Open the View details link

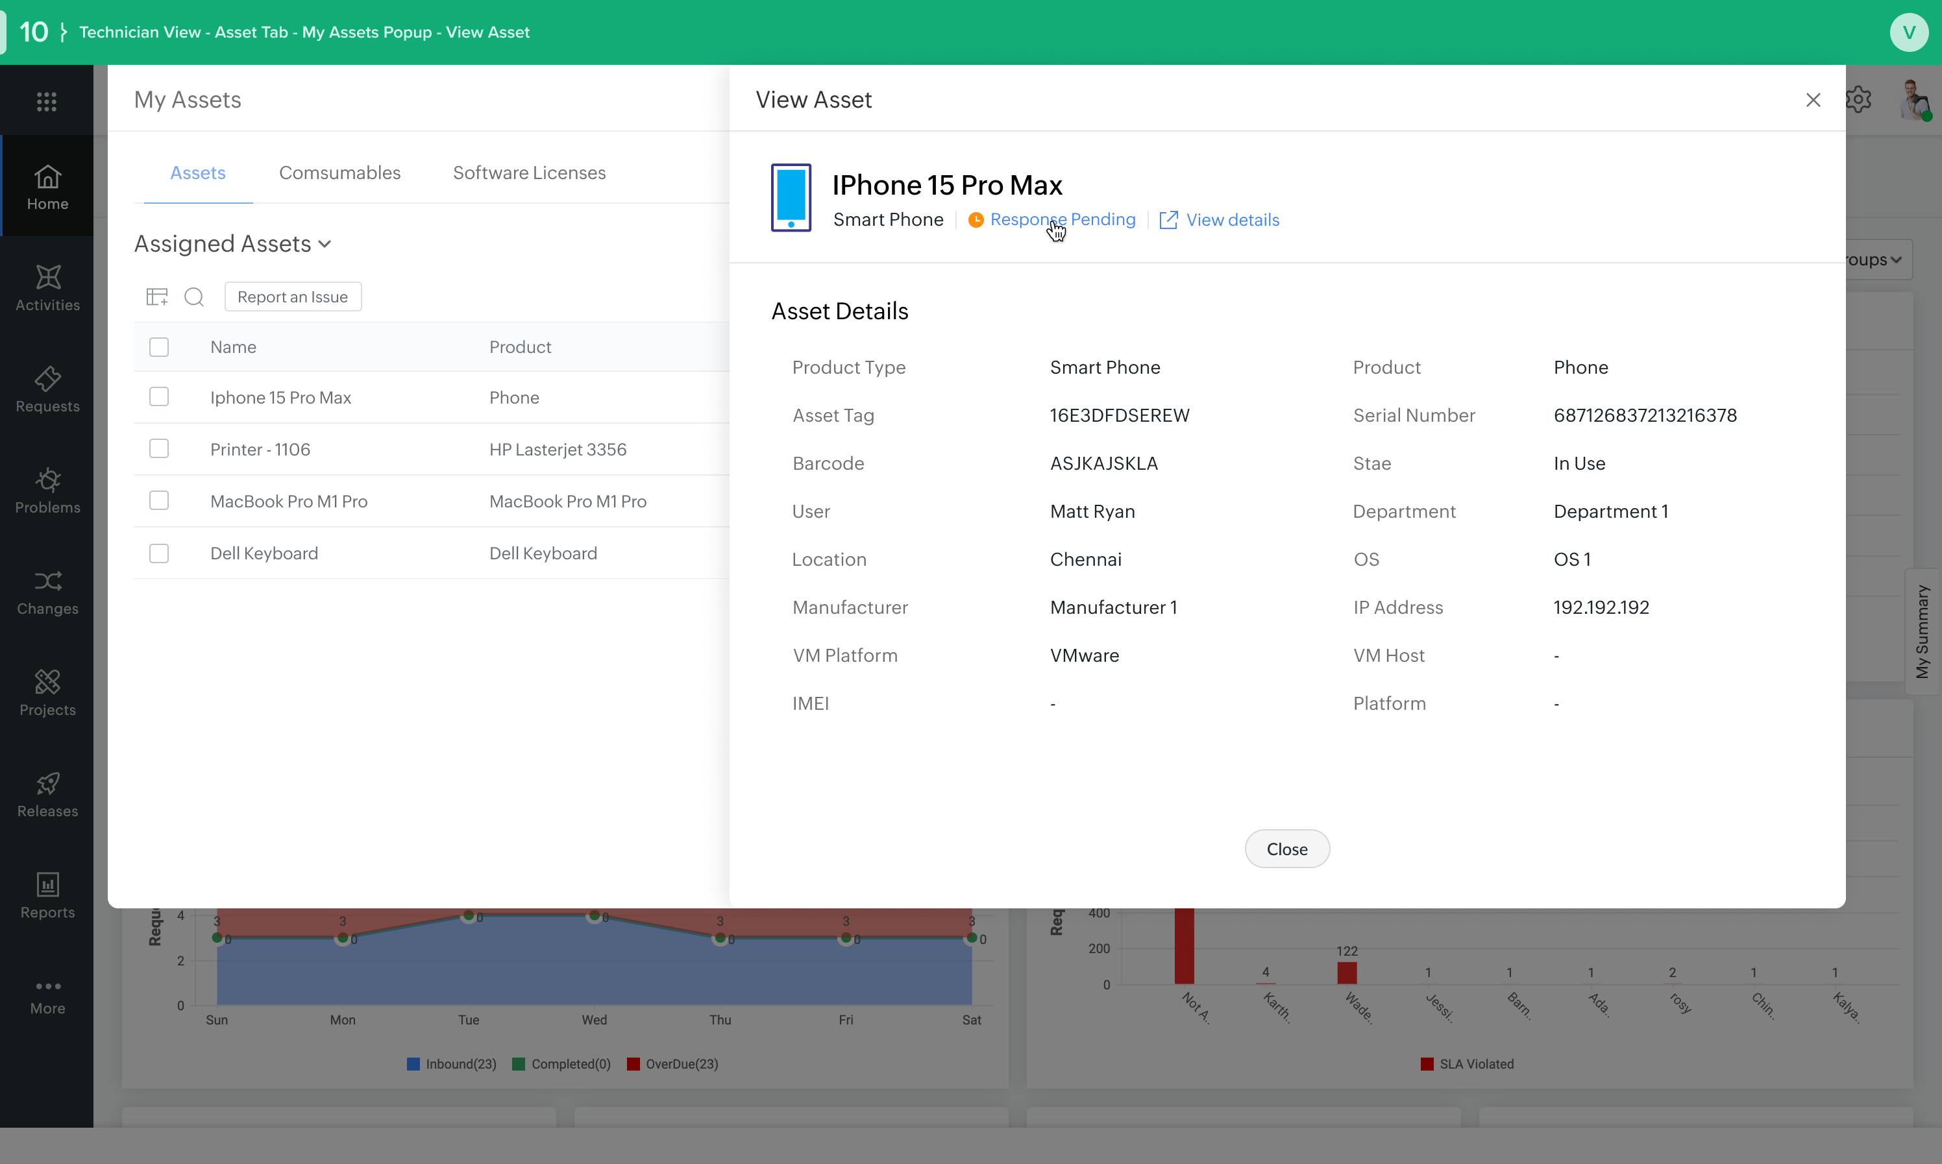click(1232, 219)
